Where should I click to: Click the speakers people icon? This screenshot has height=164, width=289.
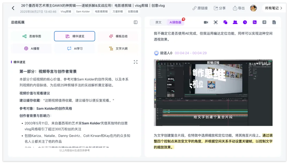235,22
